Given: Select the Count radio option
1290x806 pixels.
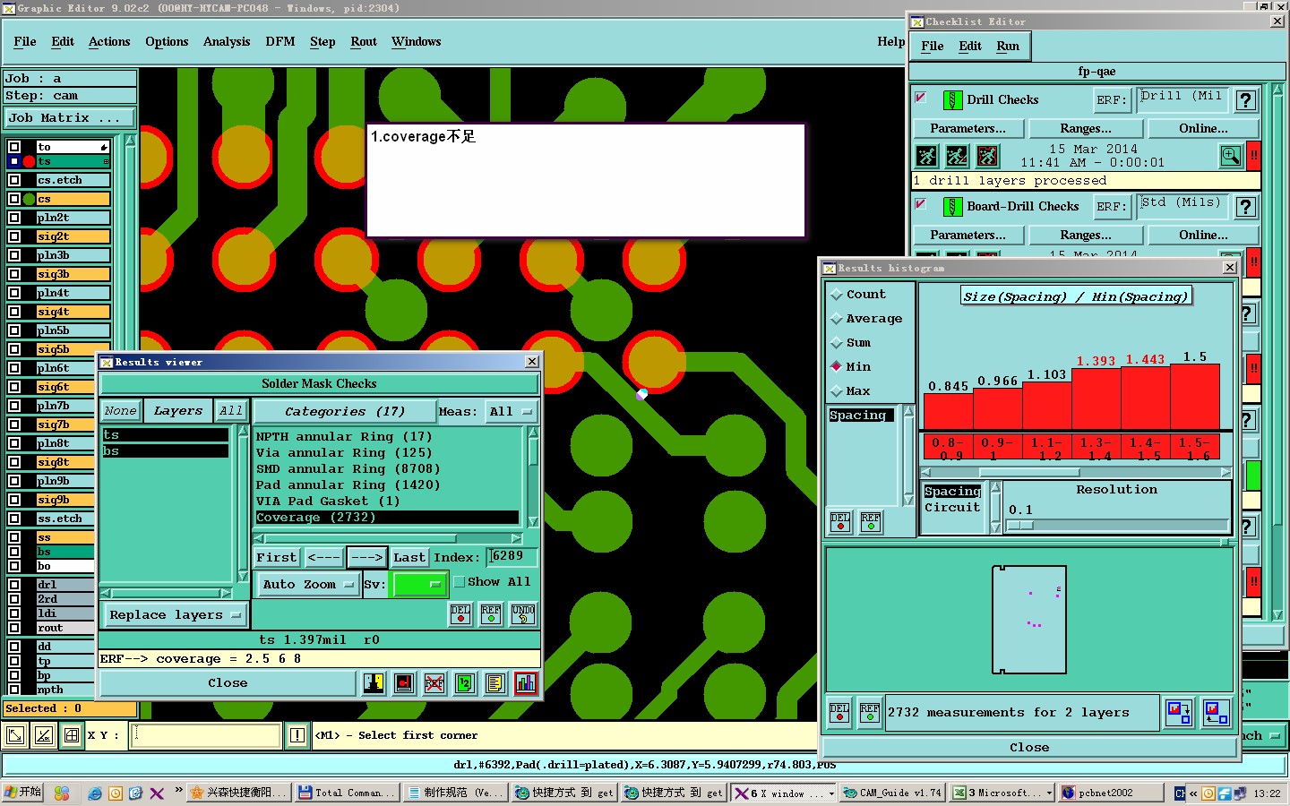Looking at the screenshot, I should coord(837,295).
